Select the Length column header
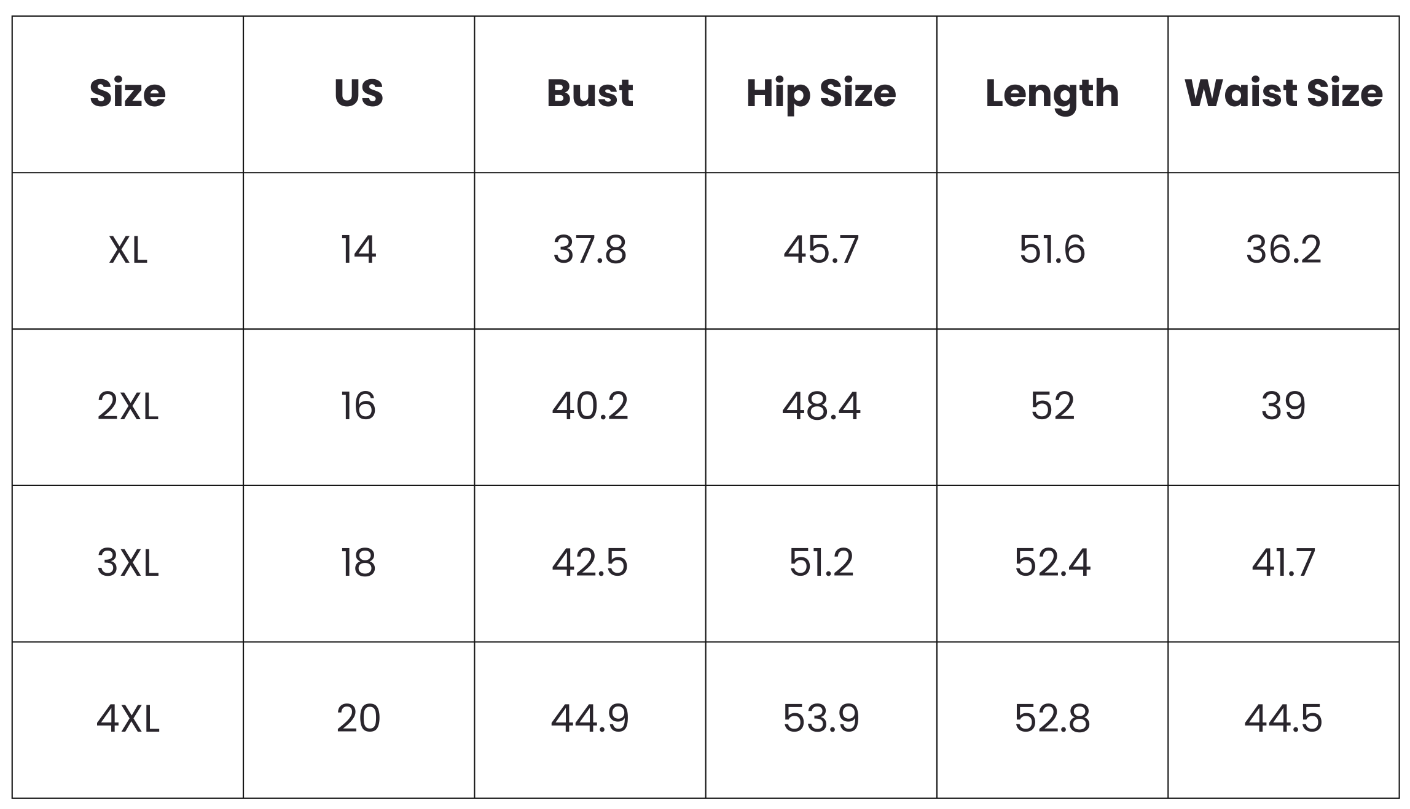1410x809 pixels. [1052, 93]
